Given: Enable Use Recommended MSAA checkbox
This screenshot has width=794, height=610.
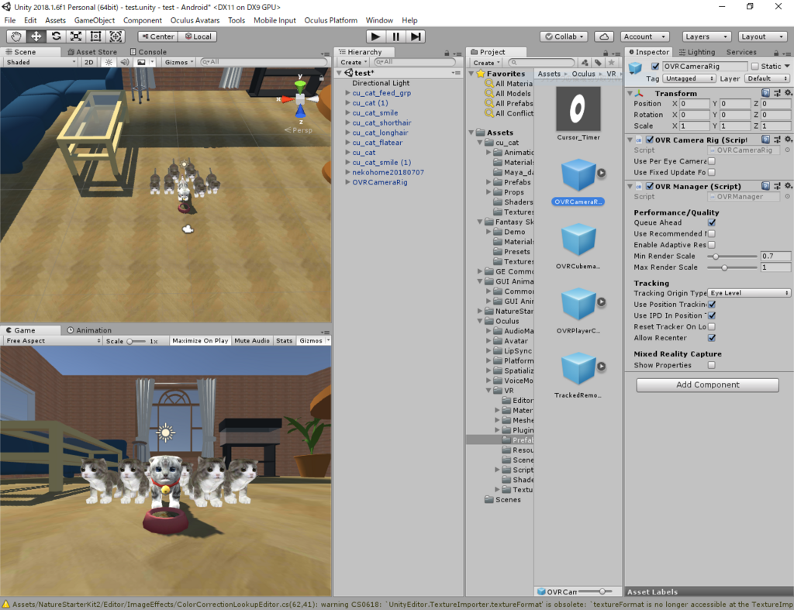Looking at the screenshot, I should point(712,233).
